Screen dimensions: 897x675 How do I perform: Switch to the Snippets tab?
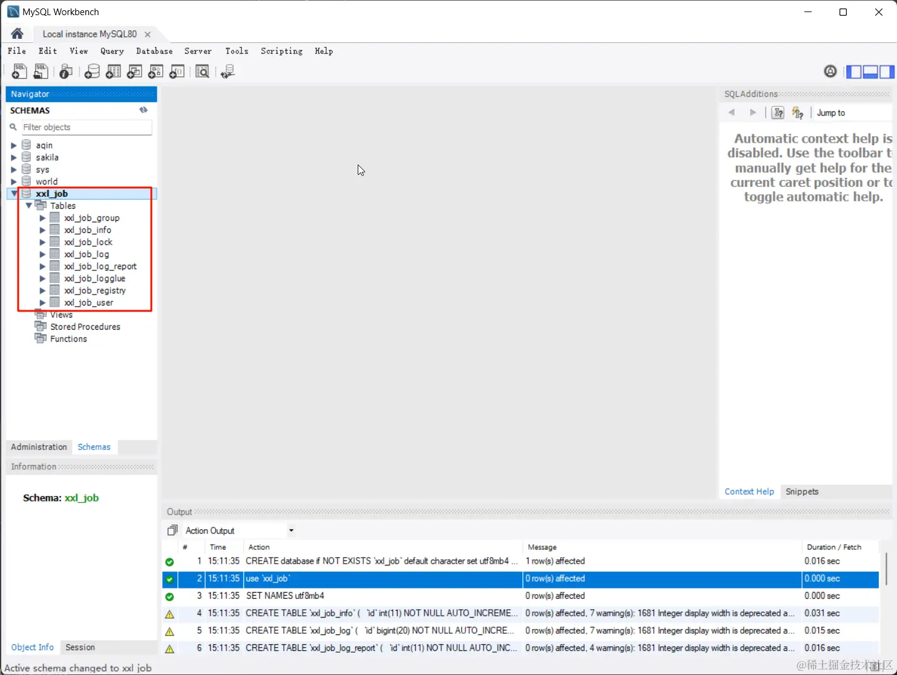coord(802,491)
